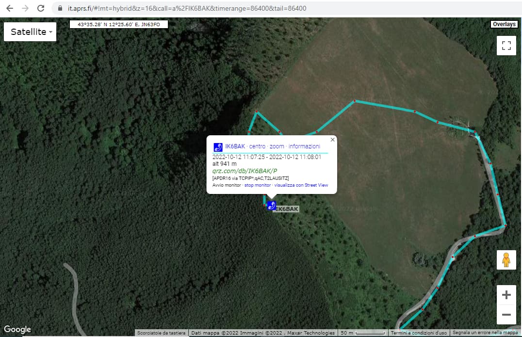Open the Overlays menu
This screenshot has width=522, height=337.
(x=504, y=24)
